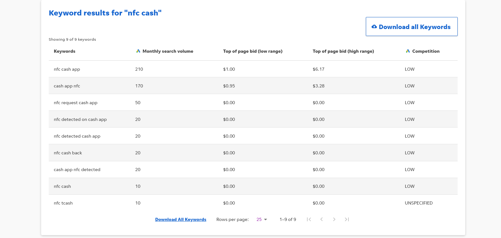Click the 'Keyword results for "nfc cash"' heading
The image size is (501, 238).
[105, 13]
